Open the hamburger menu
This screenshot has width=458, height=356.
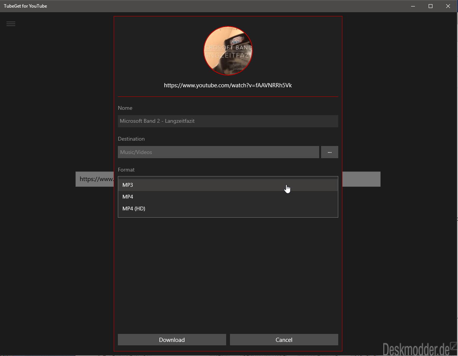click(11, 24)
